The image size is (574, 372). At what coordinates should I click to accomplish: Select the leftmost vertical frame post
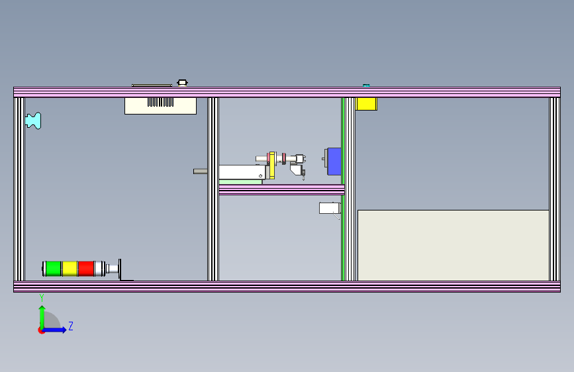click(19, 189)
